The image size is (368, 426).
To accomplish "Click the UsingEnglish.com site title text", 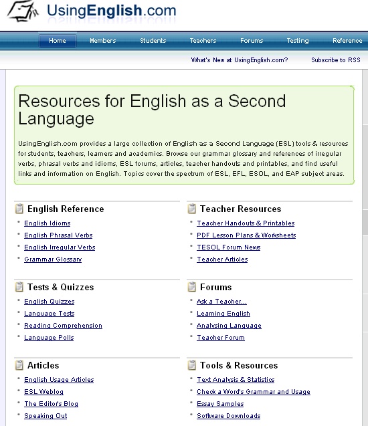I will pos(112,11).
